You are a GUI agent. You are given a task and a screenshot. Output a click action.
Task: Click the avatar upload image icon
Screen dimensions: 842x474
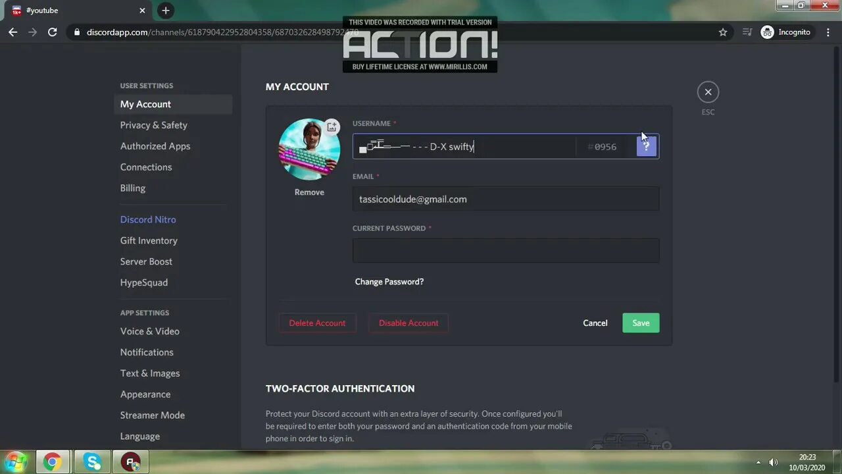[332, 126]
